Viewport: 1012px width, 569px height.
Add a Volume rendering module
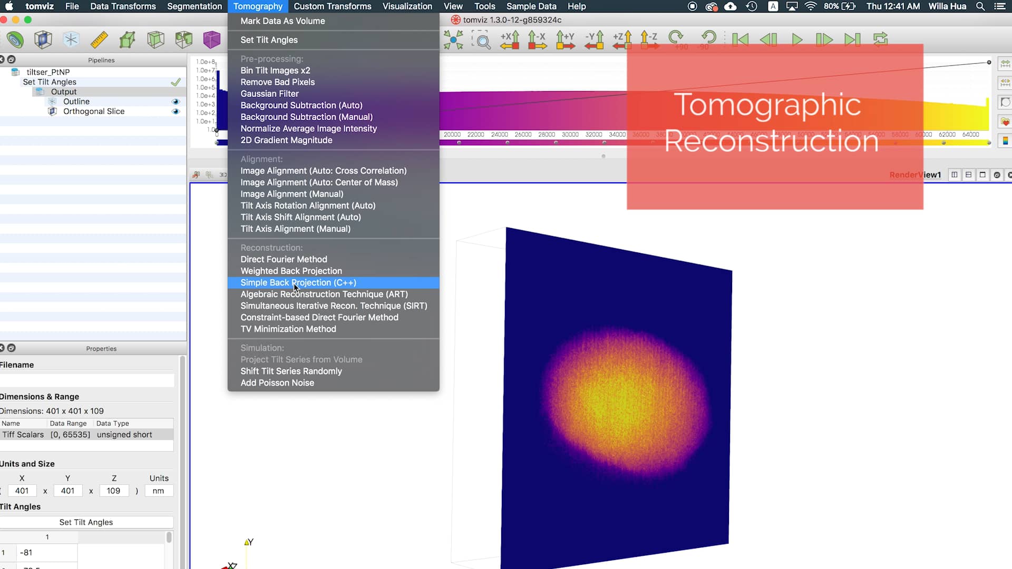[211, 40]
